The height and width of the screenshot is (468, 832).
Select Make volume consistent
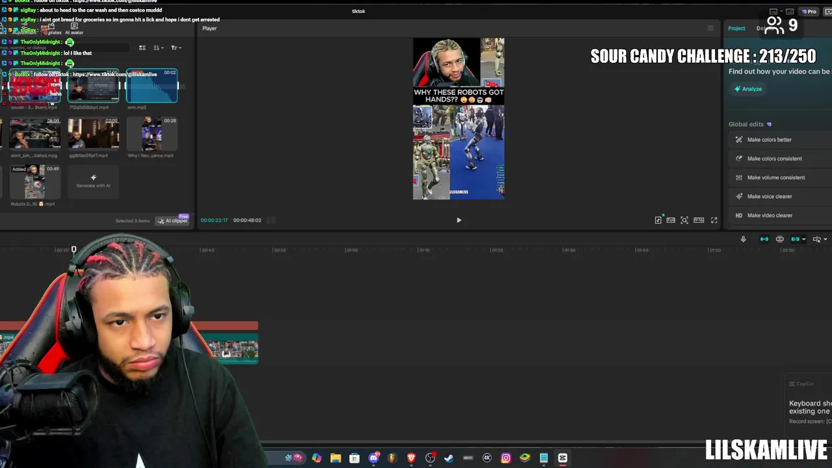click(780, 177)
